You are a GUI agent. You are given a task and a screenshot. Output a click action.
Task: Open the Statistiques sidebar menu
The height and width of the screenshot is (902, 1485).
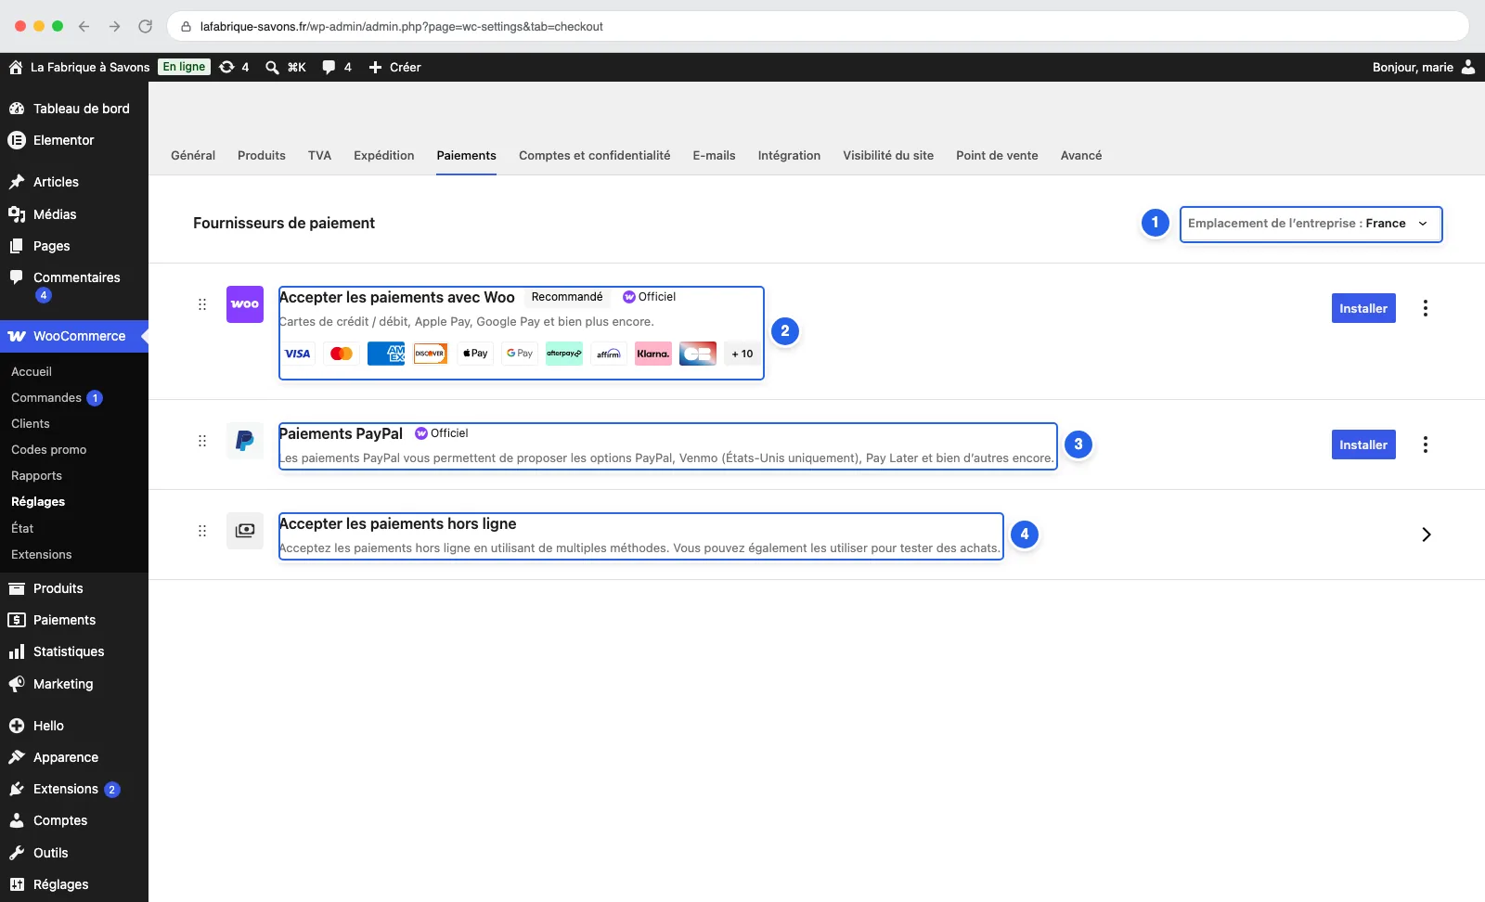click(69, 651)
